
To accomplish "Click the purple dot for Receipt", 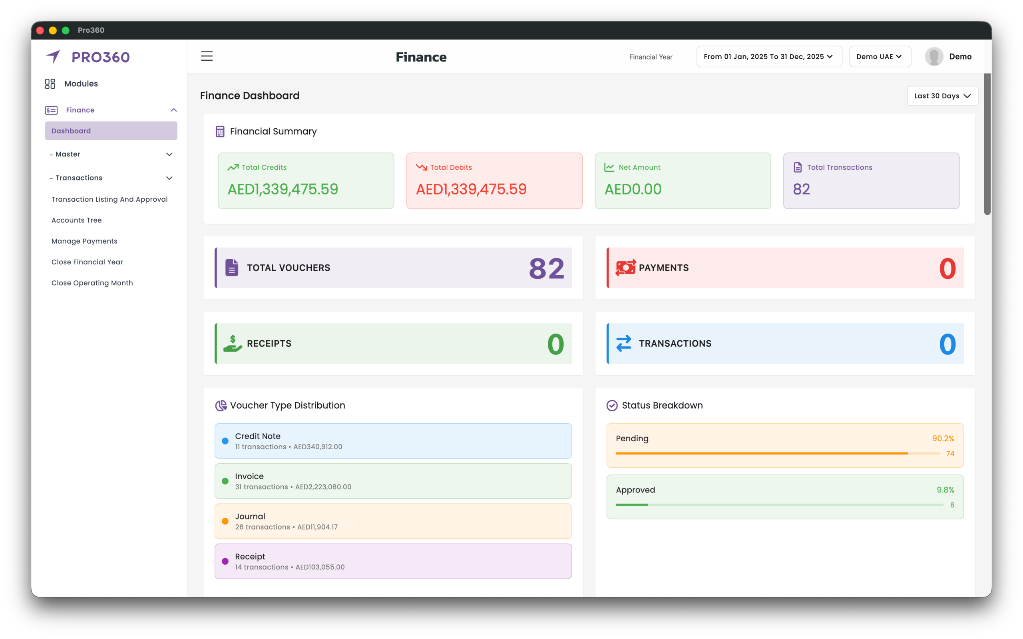I will pyautogui.click(x=225, y=561).
